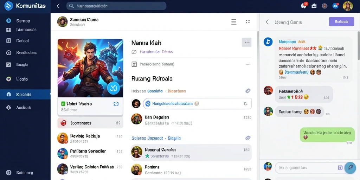Open the hamburger list menu icon
This screenshot has width=360, height=180.
234,22
